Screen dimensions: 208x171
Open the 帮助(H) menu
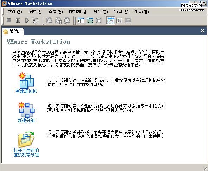click(141, 12)
